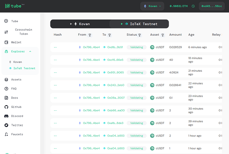Click the Ethereum diamond in the Kovan tab
The width and height of the screenshot is (229, 154).
(x=76, y=24)
